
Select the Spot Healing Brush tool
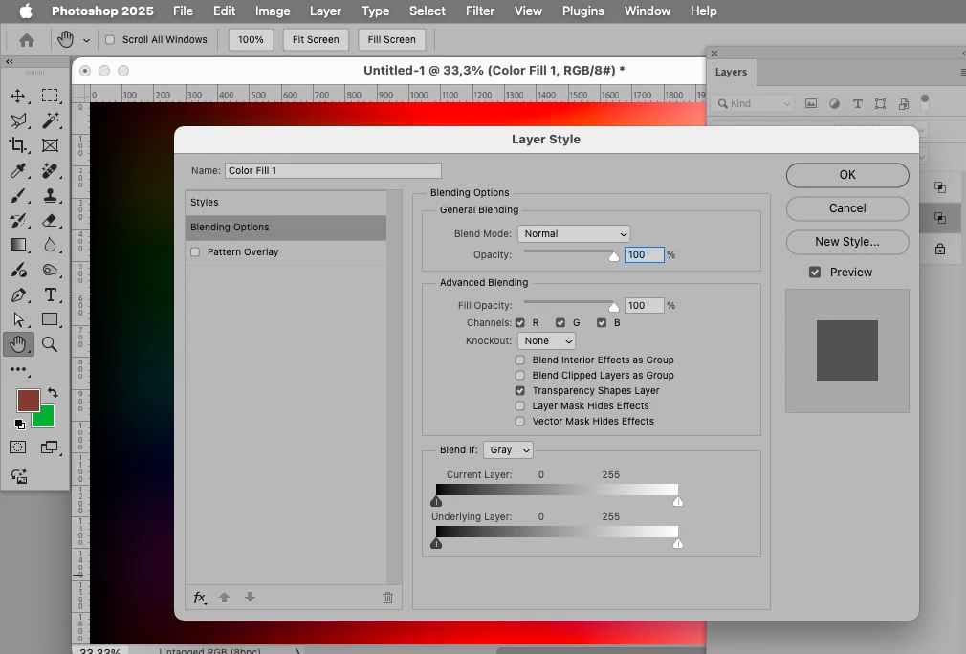[x=50, y=170]
